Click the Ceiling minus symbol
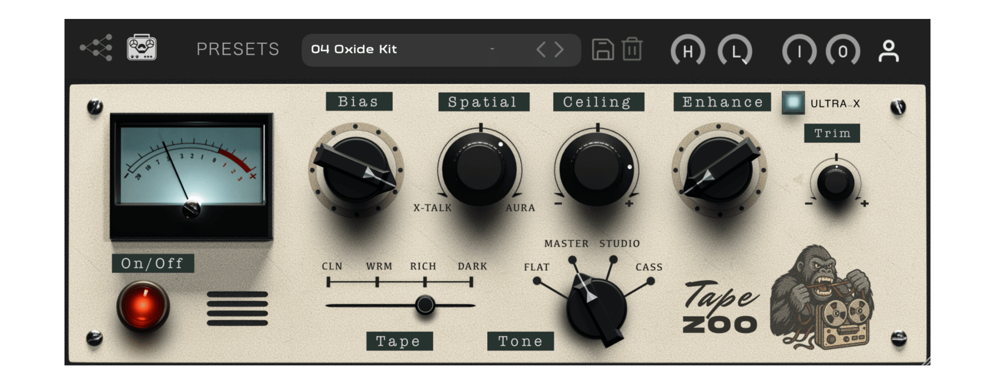The height and width of the screenshot is (385, 995). (558, 203)
